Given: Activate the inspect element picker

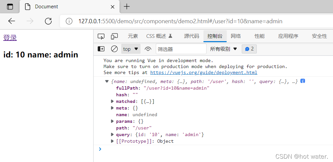Looking at the screenshot, I should click(x=101, y=37).
